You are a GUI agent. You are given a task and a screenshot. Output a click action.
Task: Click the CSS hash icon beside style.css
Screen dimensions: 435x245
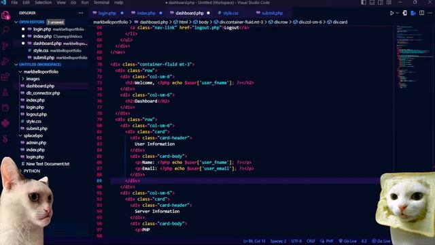[22, 121]
